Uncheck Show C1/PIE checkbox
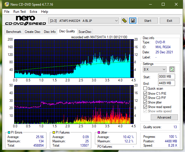185x152 pixels. click(x=145, y=93)
